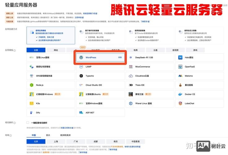Select the 使用应用模板 creation method
Viewport: 228px width, 155px height.
pos(51,35)
